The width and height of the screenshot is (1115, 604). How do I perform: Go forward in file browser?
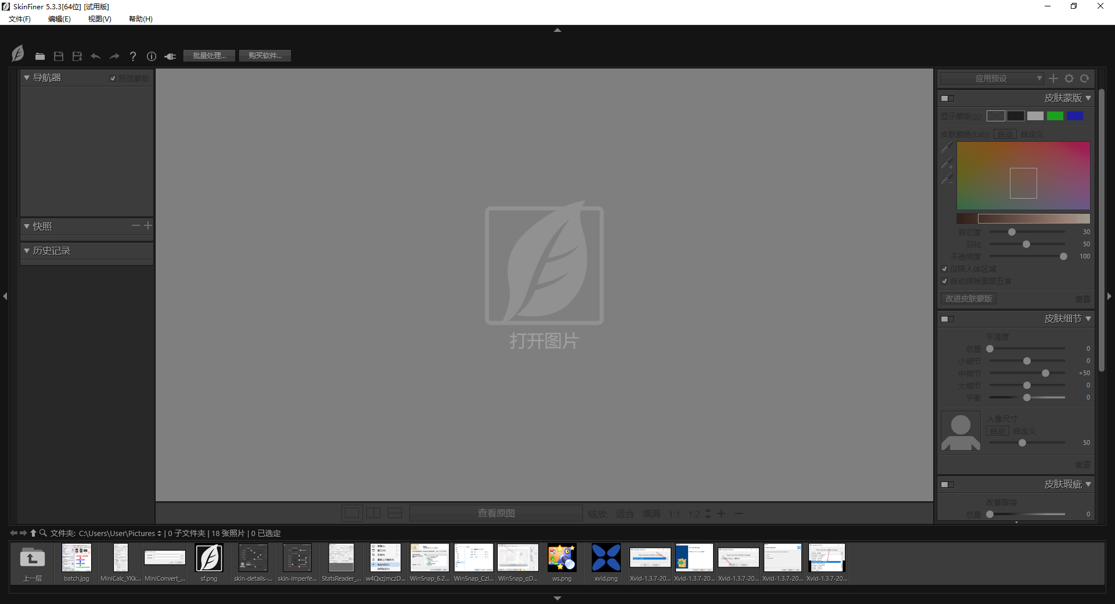click(x=23, y=533)
